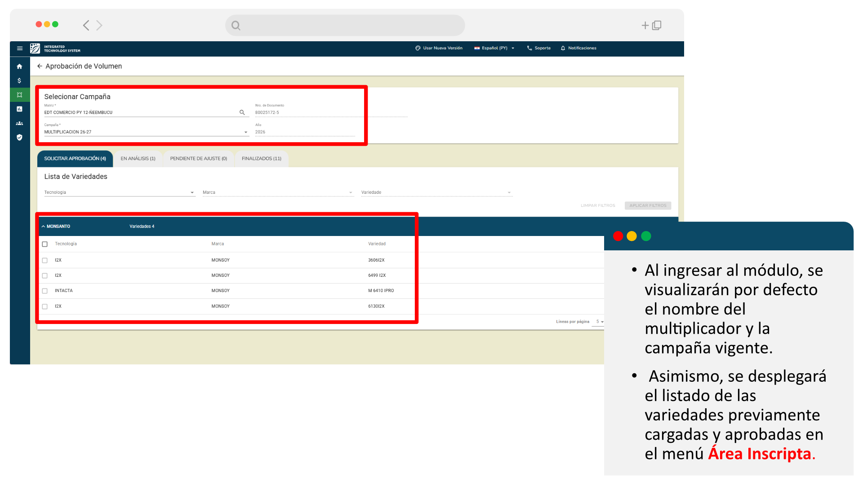This screenshot has width=863, height=485.
Task: Click the Variedades 4 group count
Action: [x=142, y=227]
